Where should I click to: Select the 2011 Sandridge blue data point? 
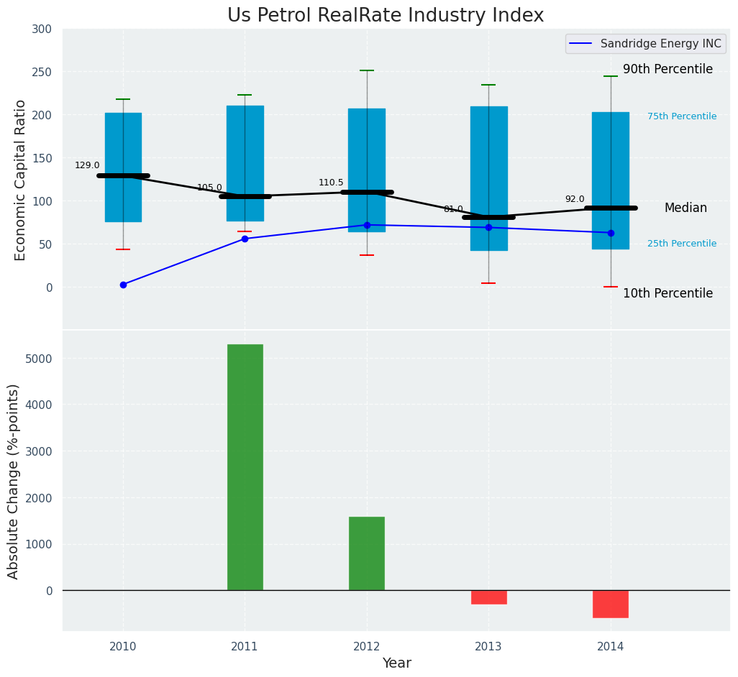point(245,239)
